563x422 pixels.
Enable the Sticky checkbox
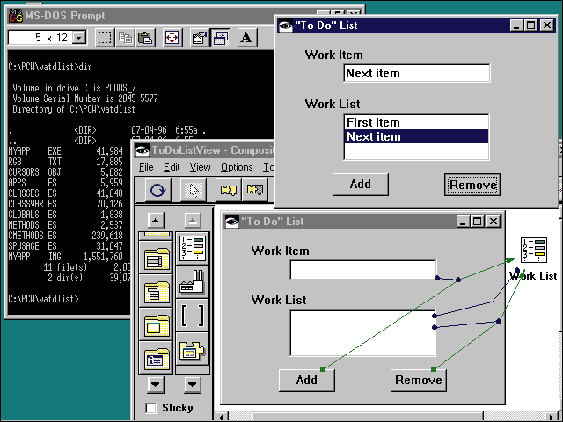pyautogui.click(x=151, y=408)
